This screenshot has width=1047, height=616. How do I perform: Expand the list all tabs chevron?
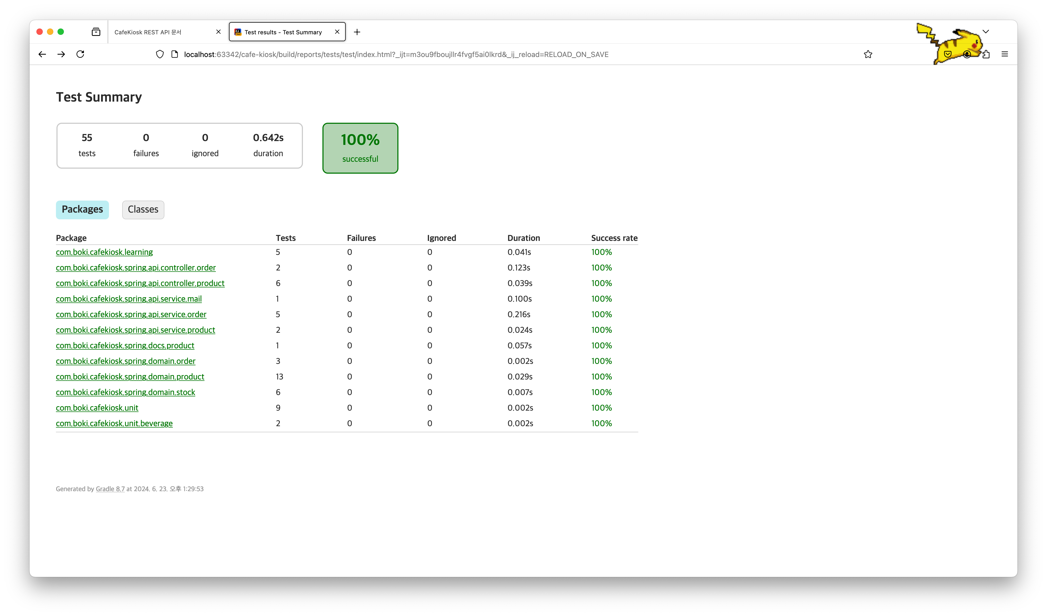pos(986,32)
